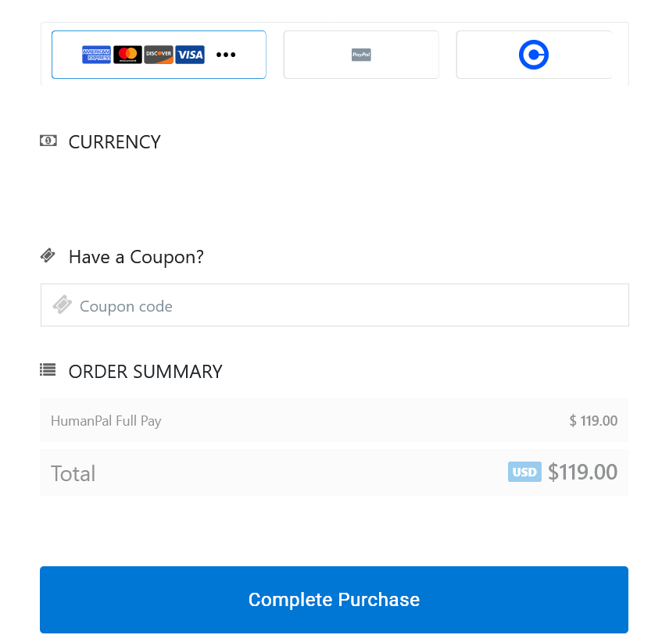Click the Mastercard icon

click(x=127, y=55)
